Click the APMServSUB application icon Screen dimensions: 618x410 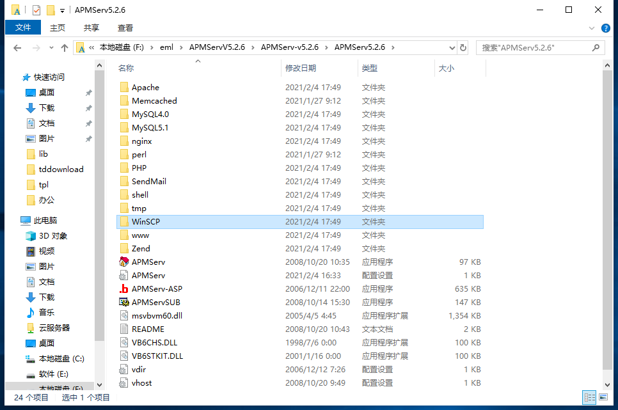[123, 302]
